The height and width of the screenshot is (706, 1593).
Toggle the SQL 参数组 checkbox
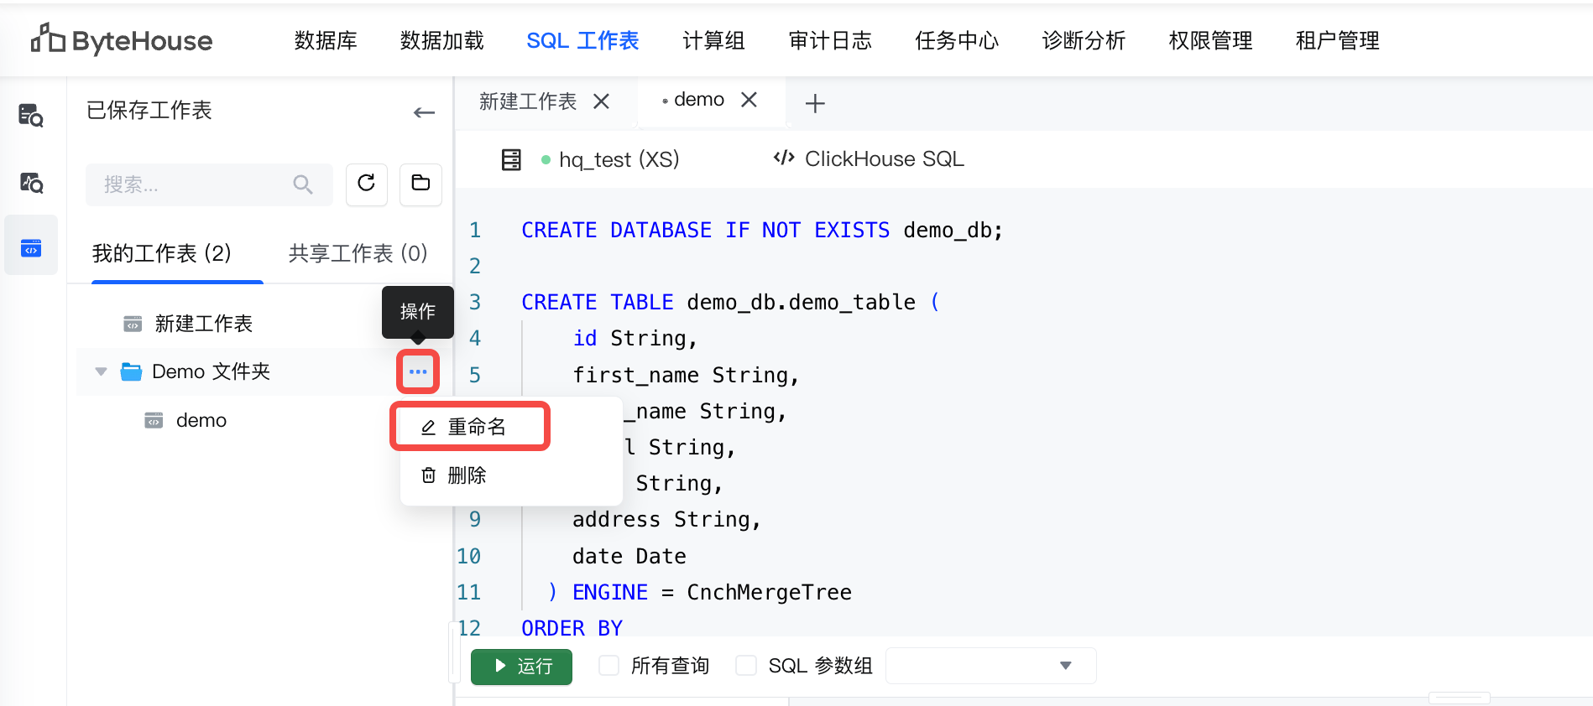[x=746, y=666]
